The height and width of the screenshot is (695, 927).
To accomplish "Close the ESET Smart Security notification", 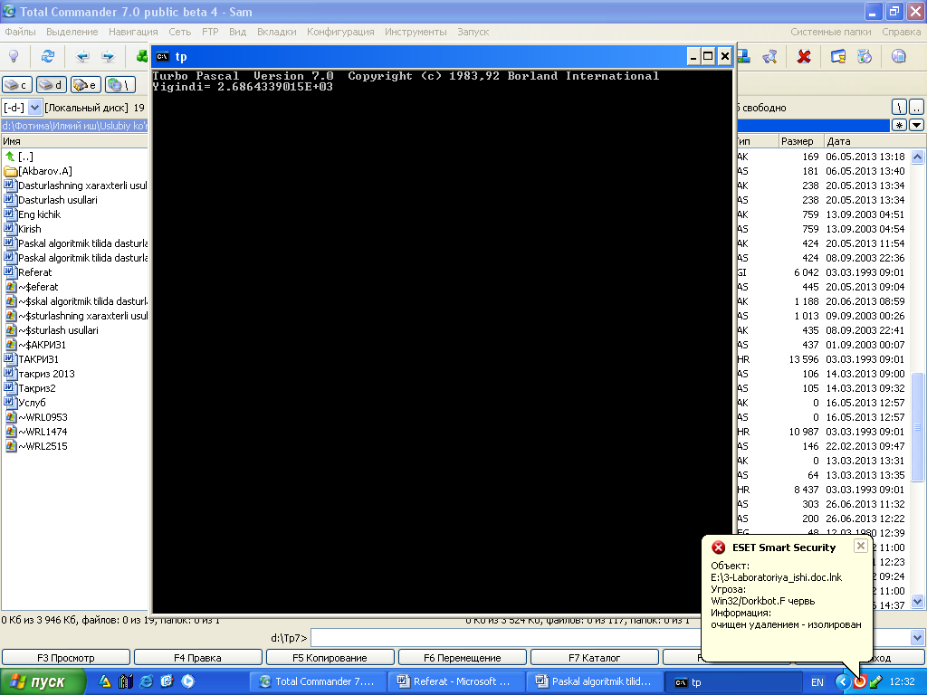I will coord(860,546).
